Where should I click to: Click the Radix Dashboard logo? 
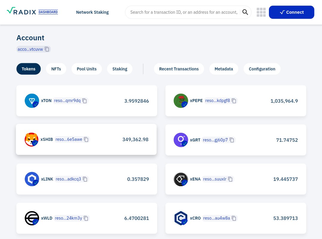(x=32, y=11)
